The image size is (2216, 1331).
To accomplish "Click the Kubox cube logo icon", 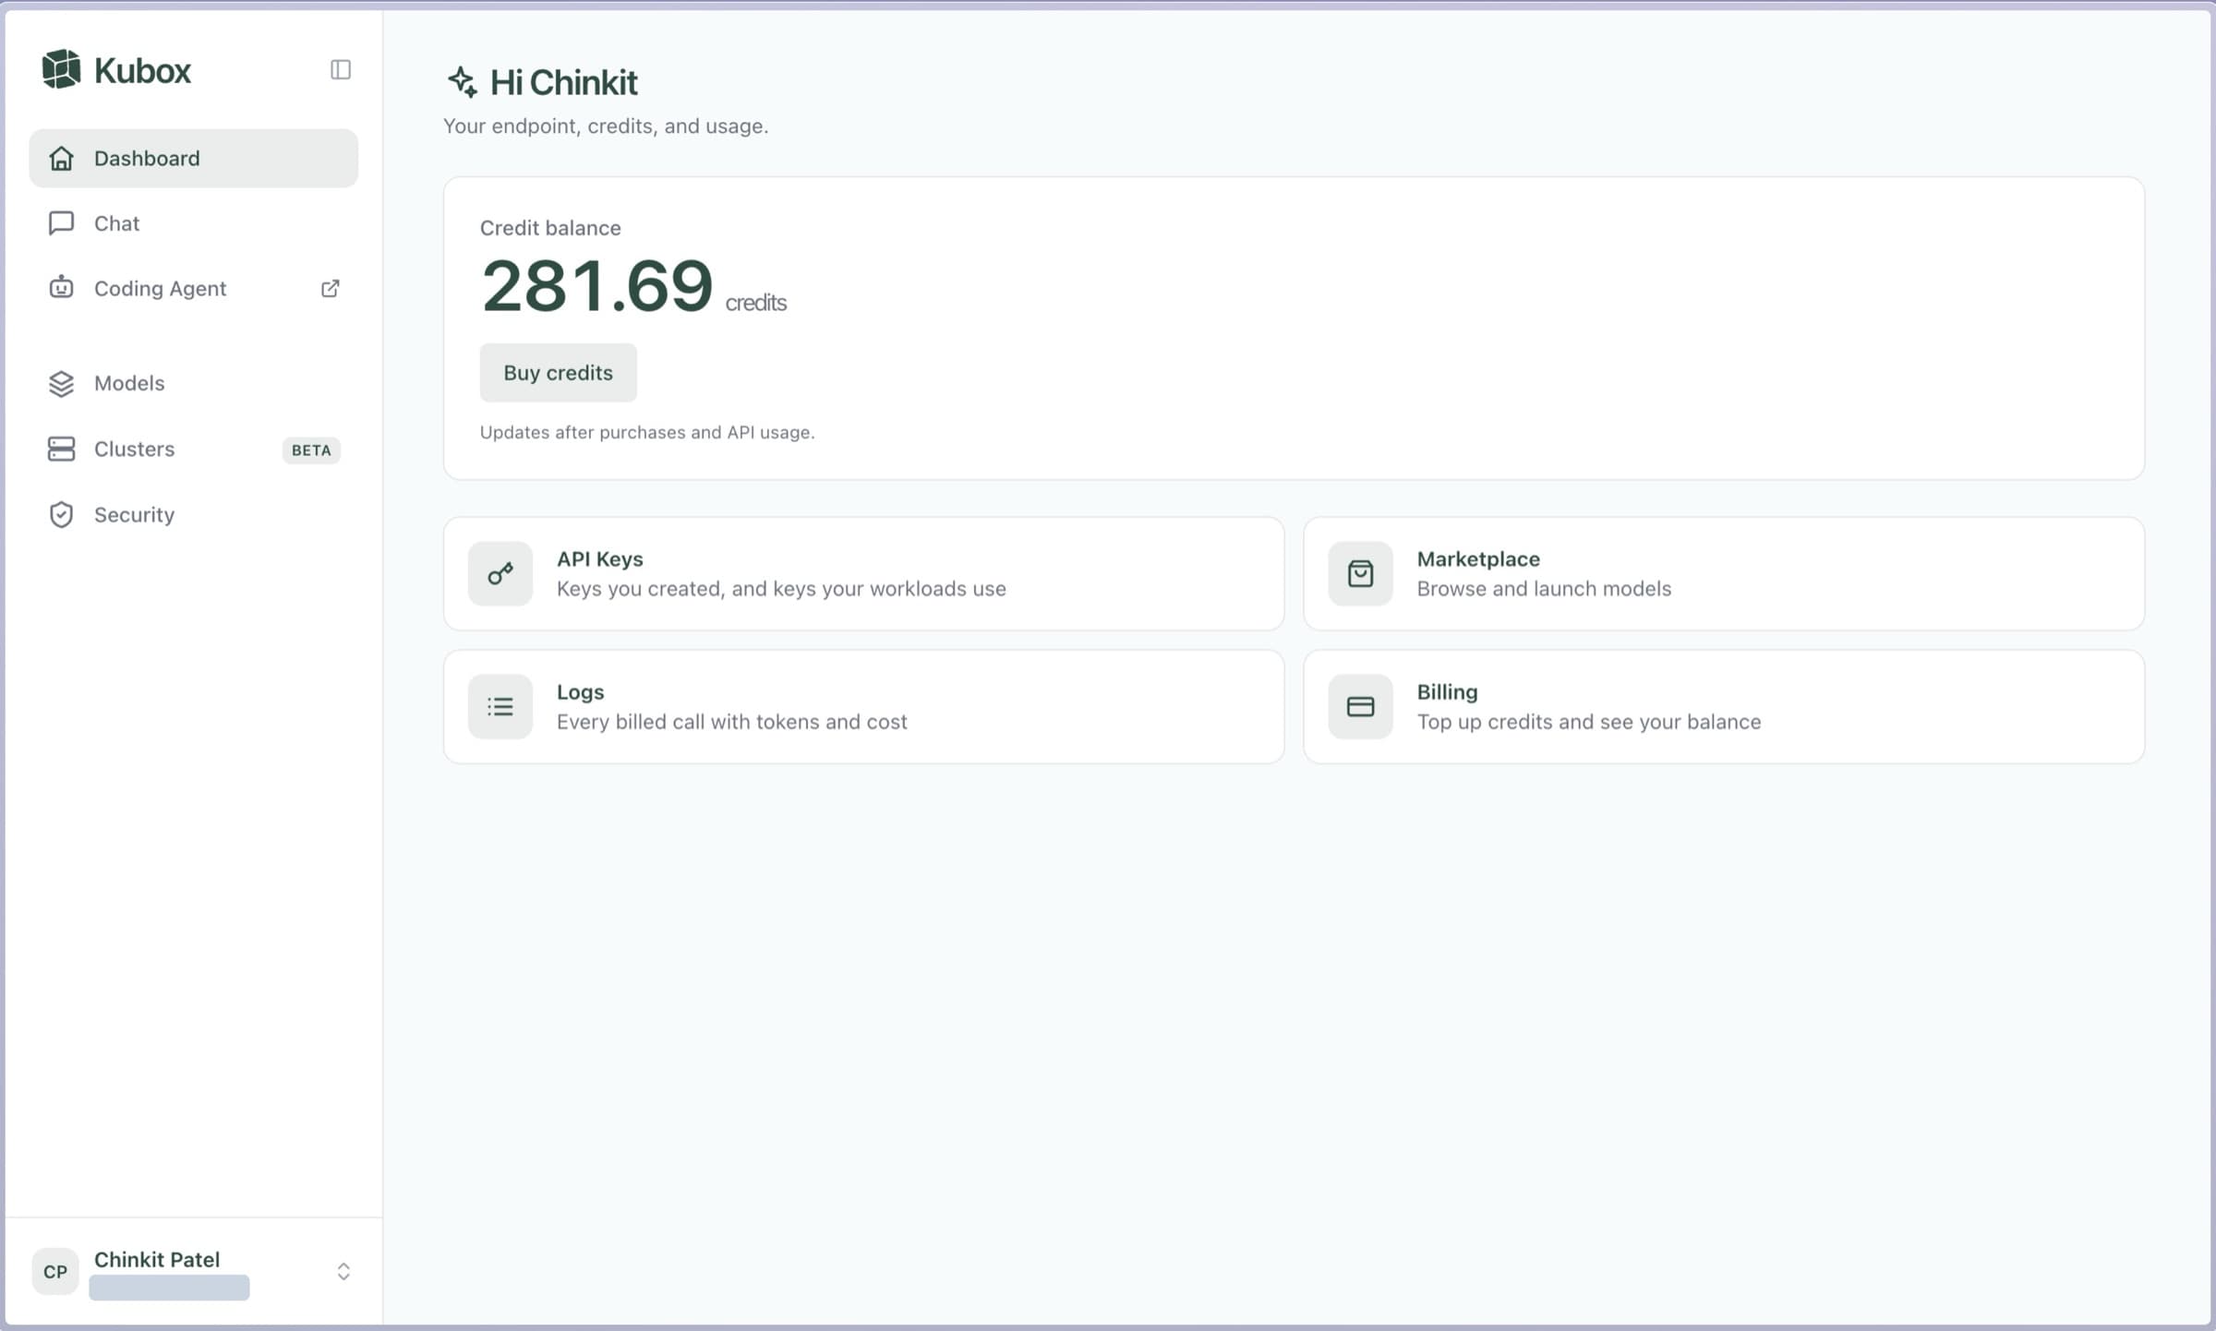I will pyautogui.click(x=61, y=69).
